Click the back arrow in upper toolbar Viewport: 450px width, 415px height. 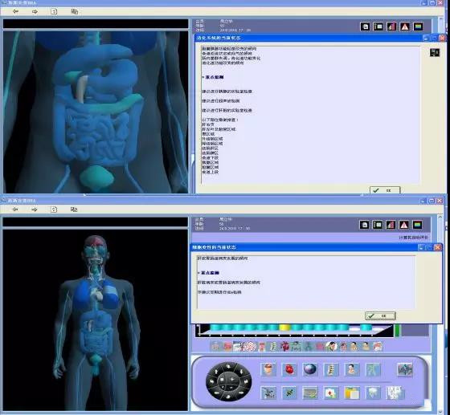(x=15, y=11)
